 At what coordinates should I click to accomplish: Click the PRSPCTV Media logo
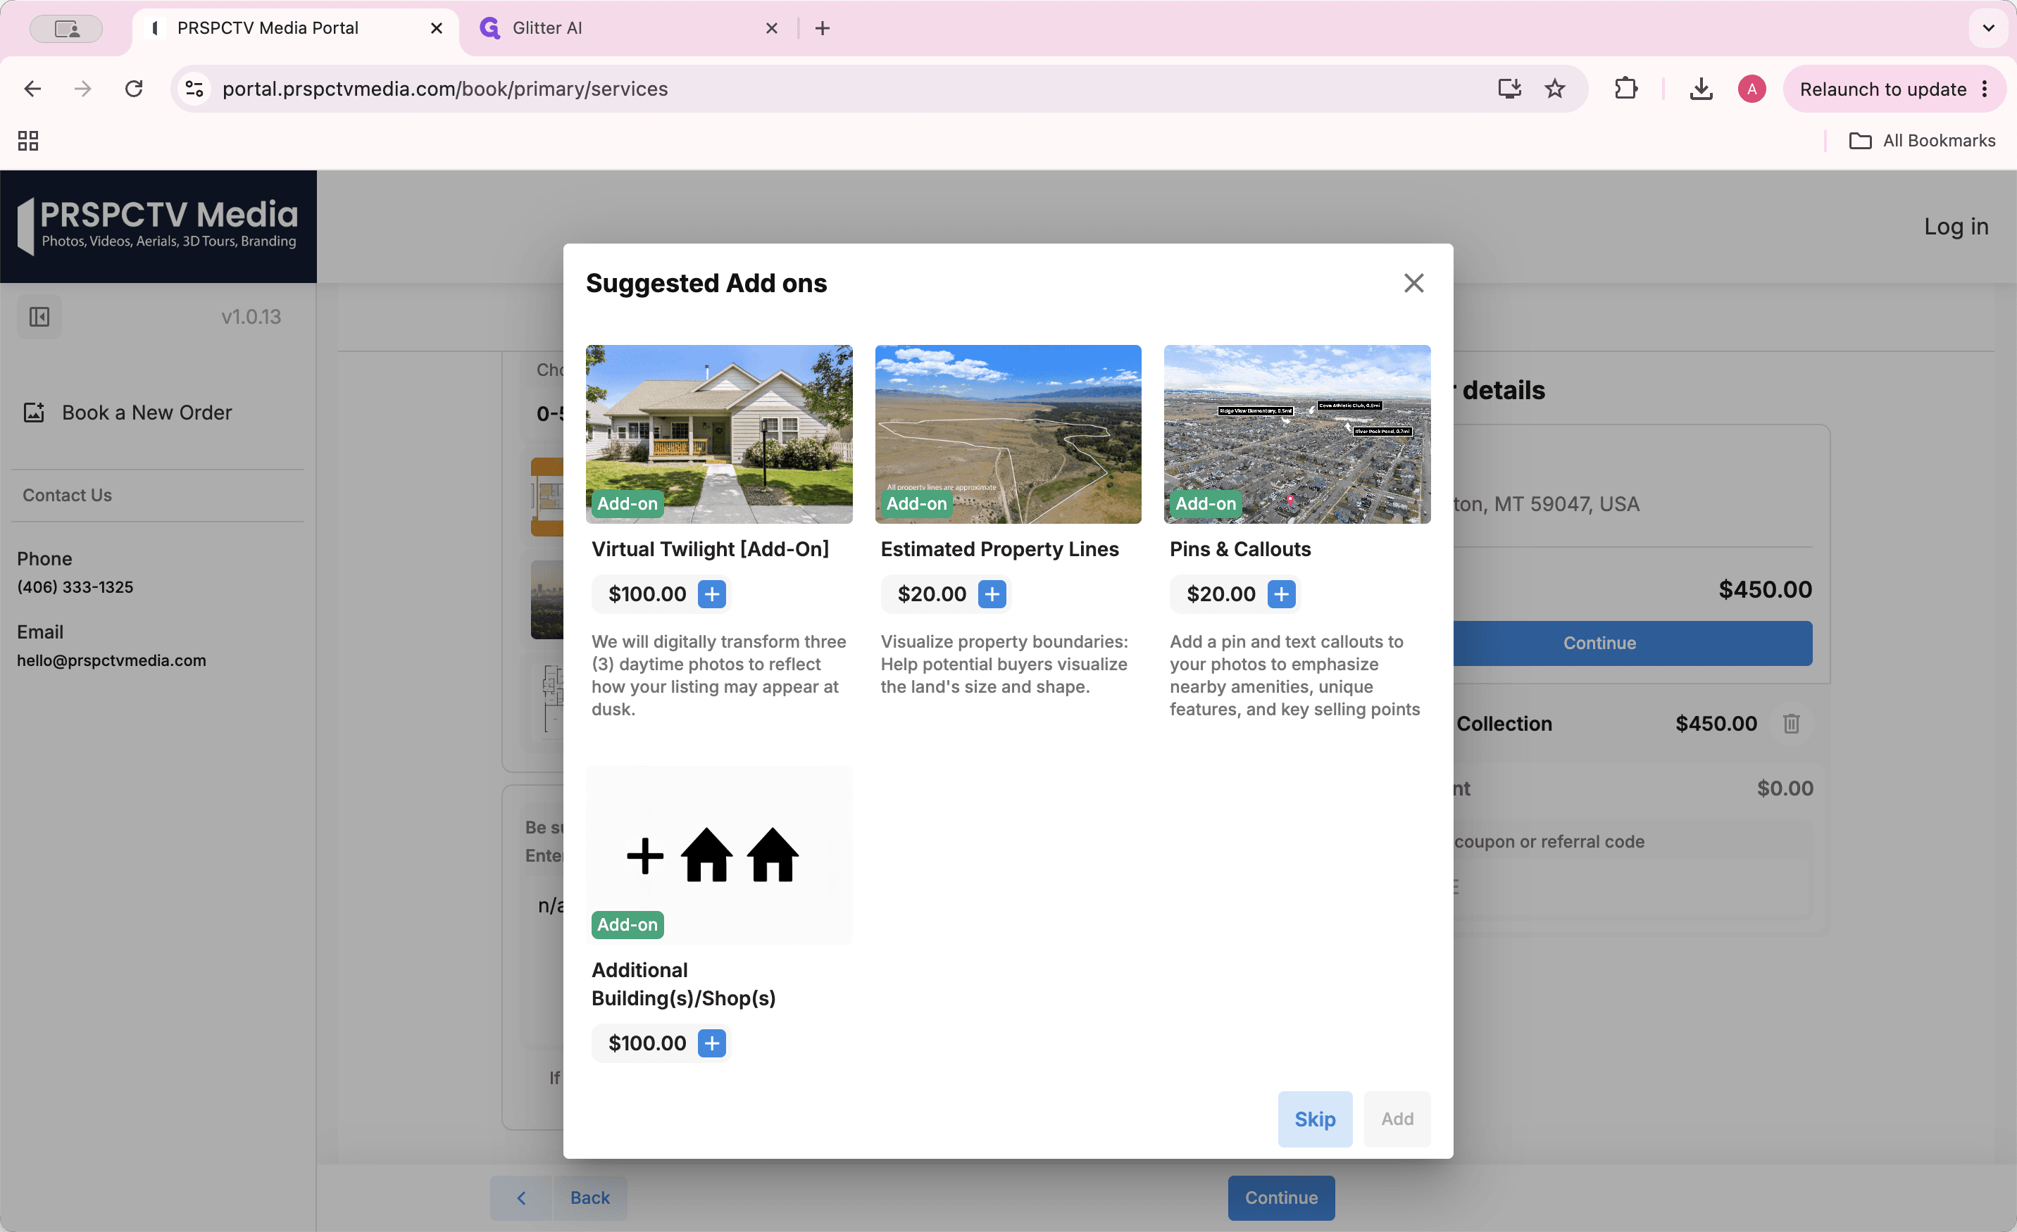[158, 226]
